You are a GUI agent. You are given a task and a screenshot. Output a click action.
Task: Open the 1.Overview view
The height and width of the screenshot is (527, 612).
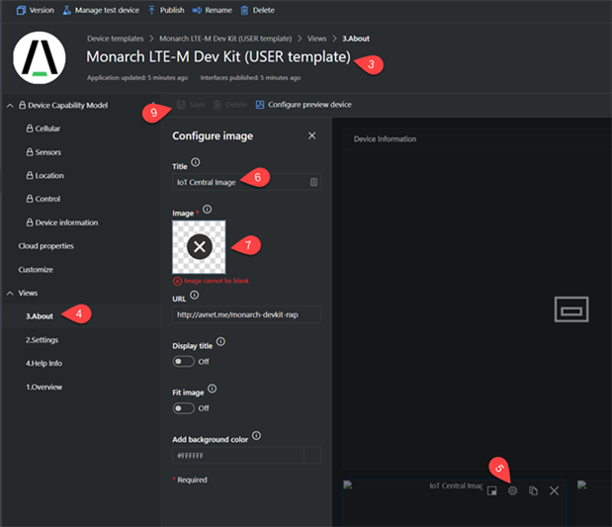click(44, 388)
